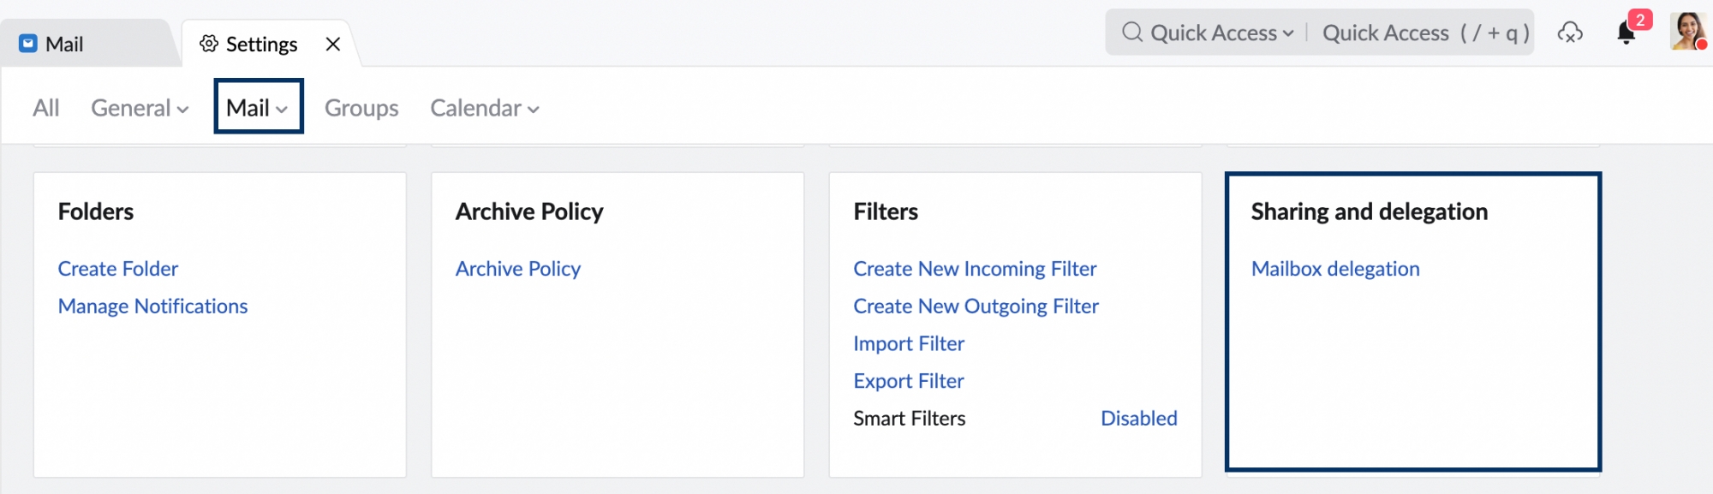This screenshot has height=494, width=1713.
Task: Open Manage Notifications link
Action: click(x=152, y=307)
